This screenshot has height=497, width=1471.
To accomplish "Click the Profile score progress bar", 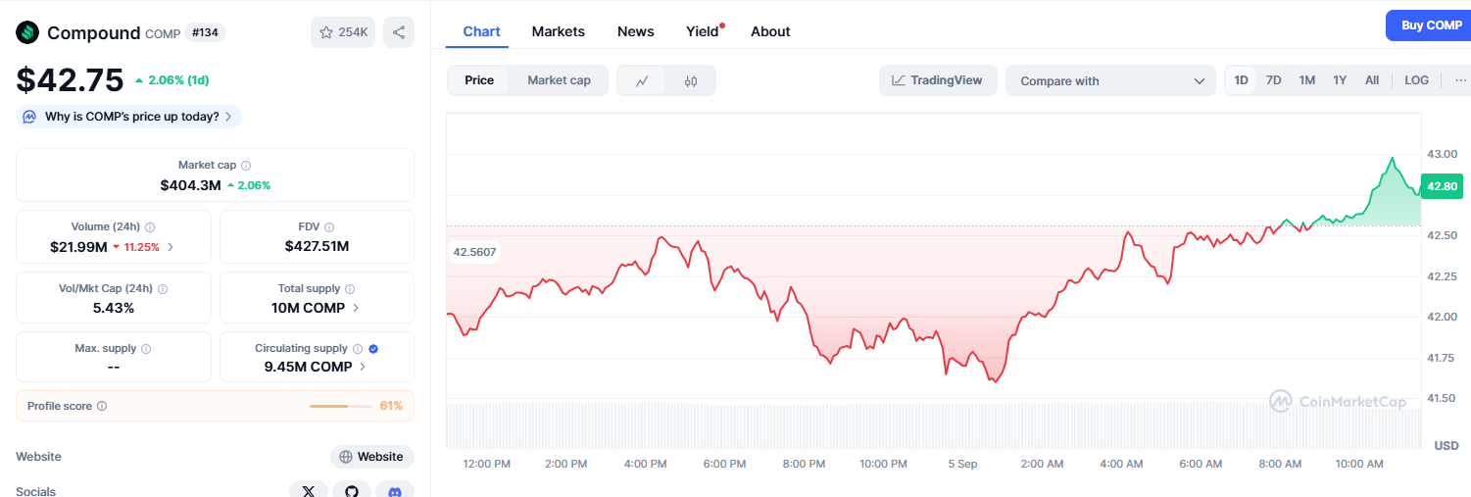I will coord(341,406).
